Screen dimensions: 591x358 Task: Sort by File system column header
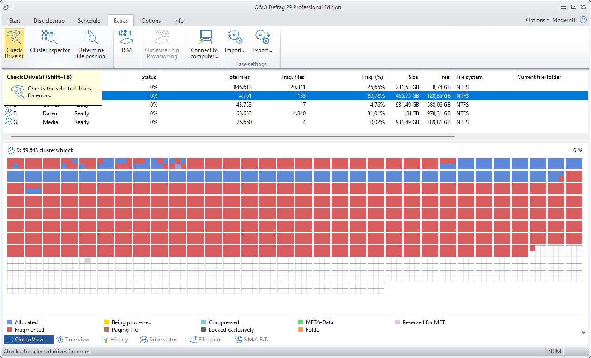coord(483,77)
